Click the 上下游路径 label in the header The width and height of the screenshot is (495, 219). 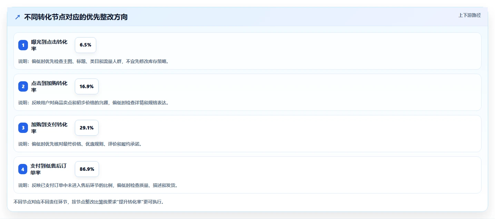(469, 15)
